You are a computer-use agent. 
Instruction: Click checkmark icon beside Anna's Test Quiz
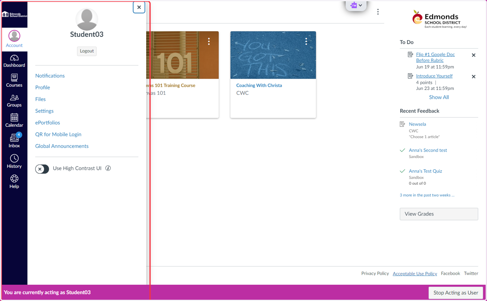pos(403,171)
